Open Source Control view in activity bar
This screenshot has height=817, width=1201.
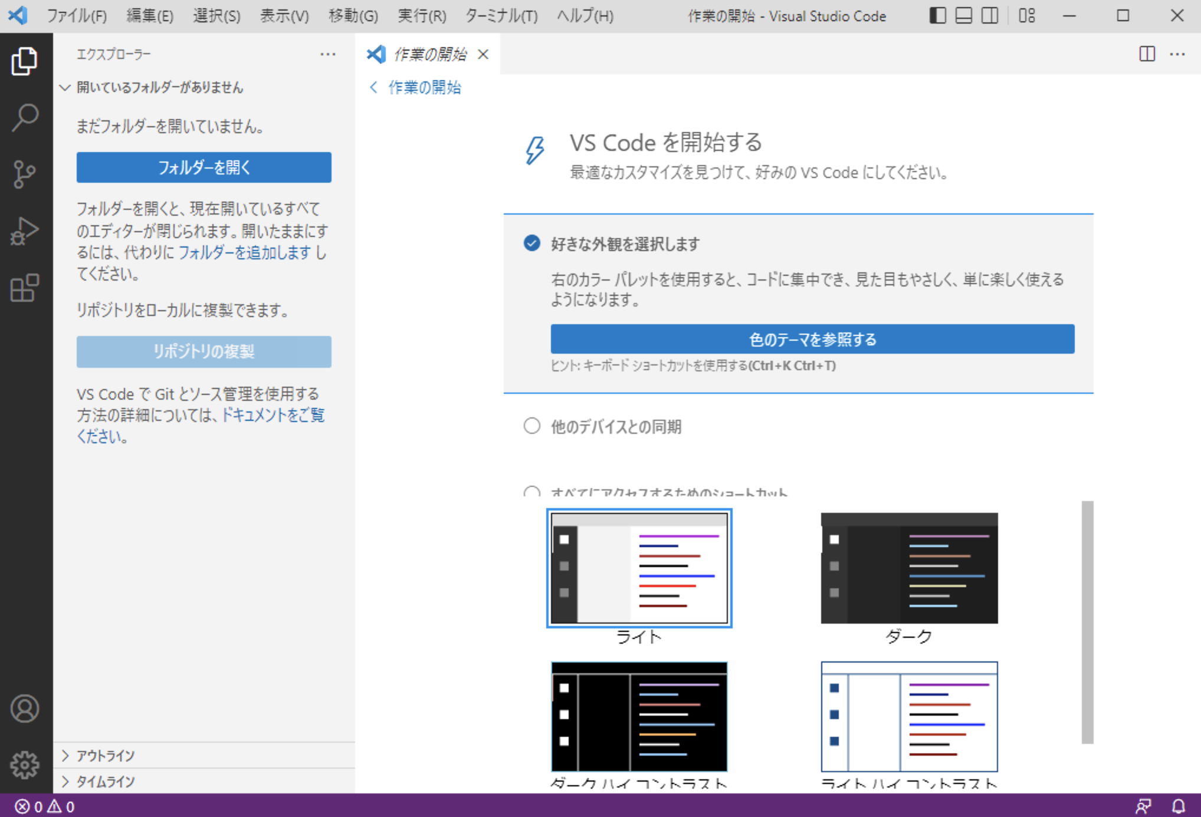(x=24, y=174)
